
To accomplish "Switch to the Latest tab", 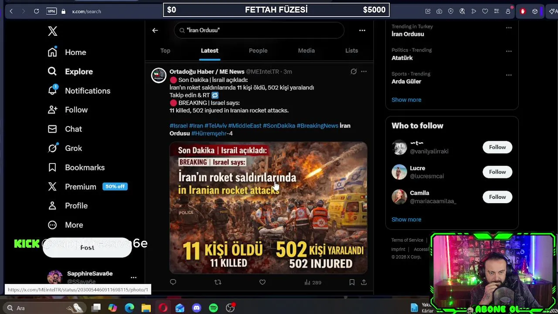I will (x=209, y=51).
